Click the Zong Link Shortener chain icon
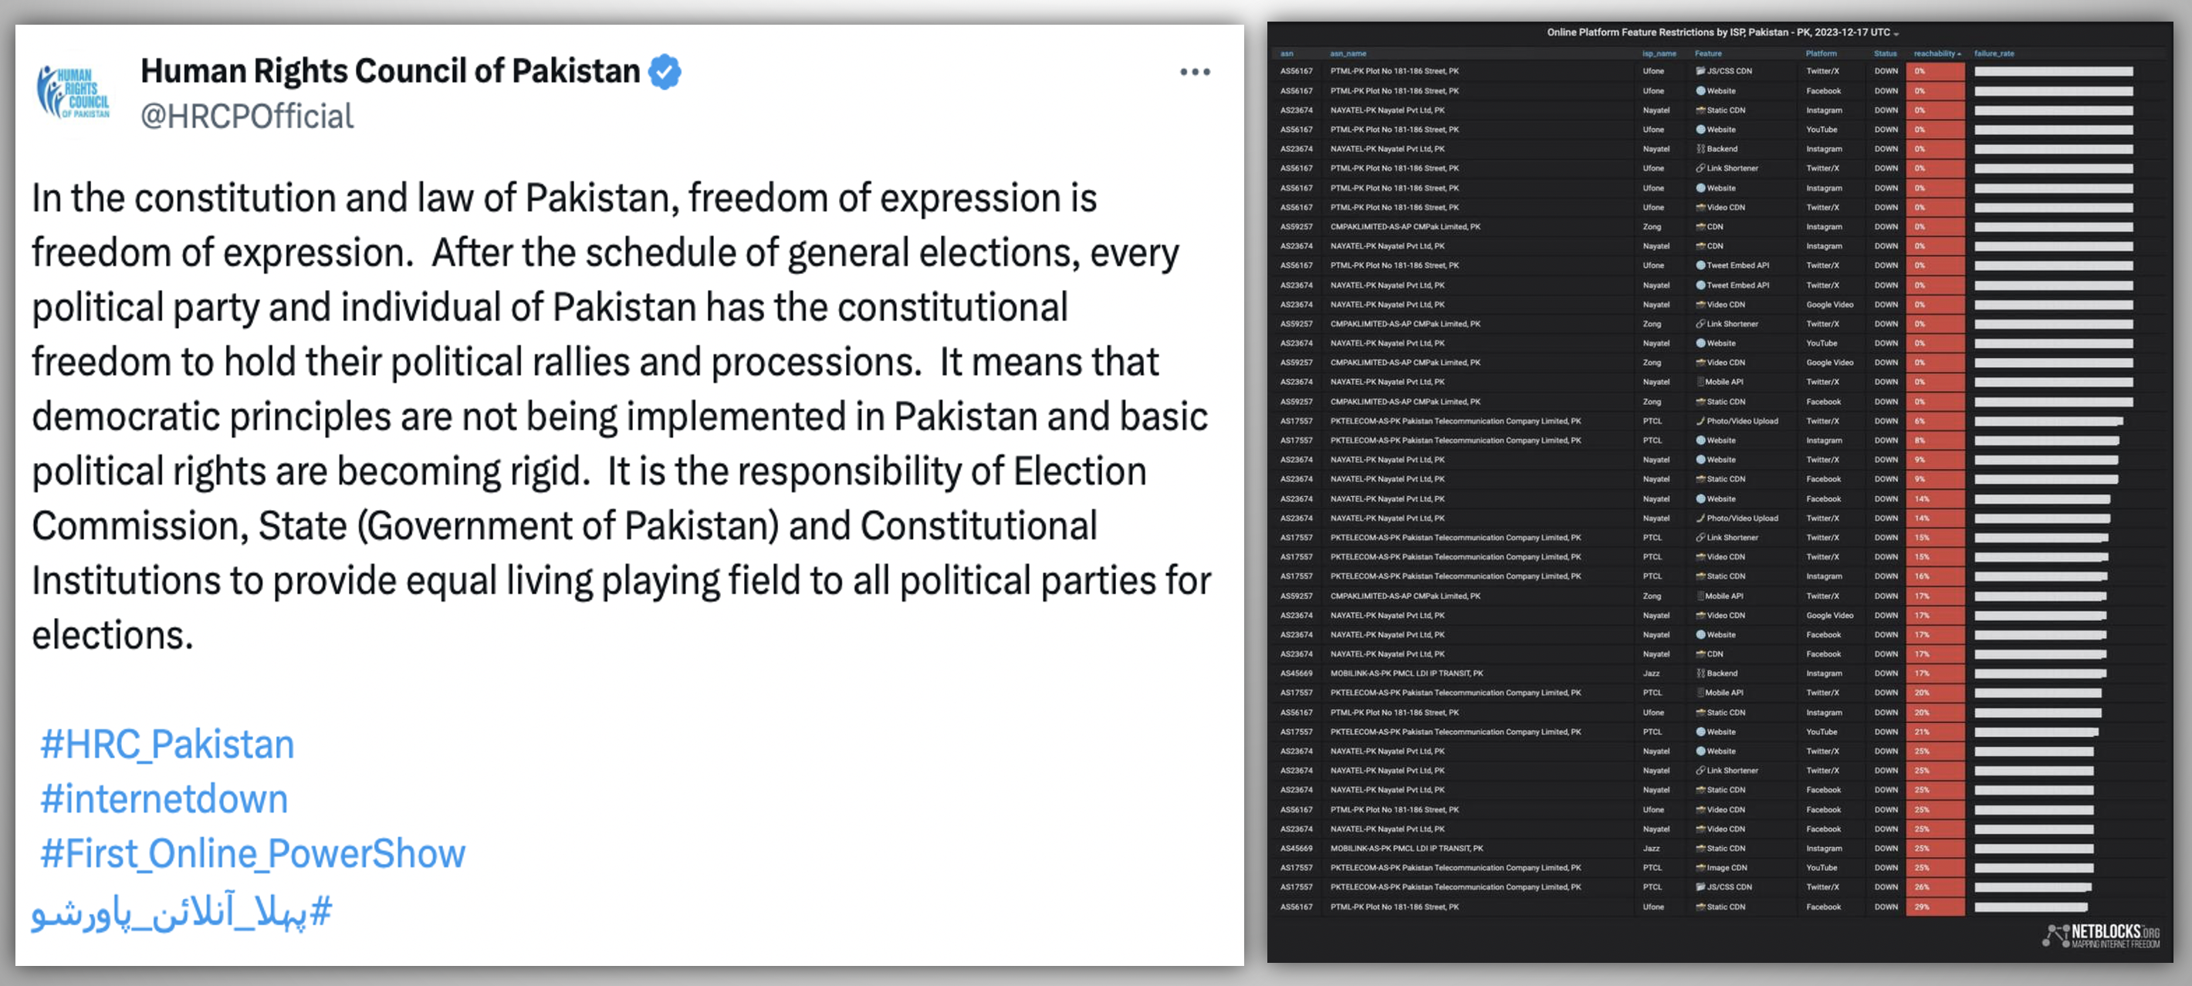2192x986 pixels. coord(1700,324)
